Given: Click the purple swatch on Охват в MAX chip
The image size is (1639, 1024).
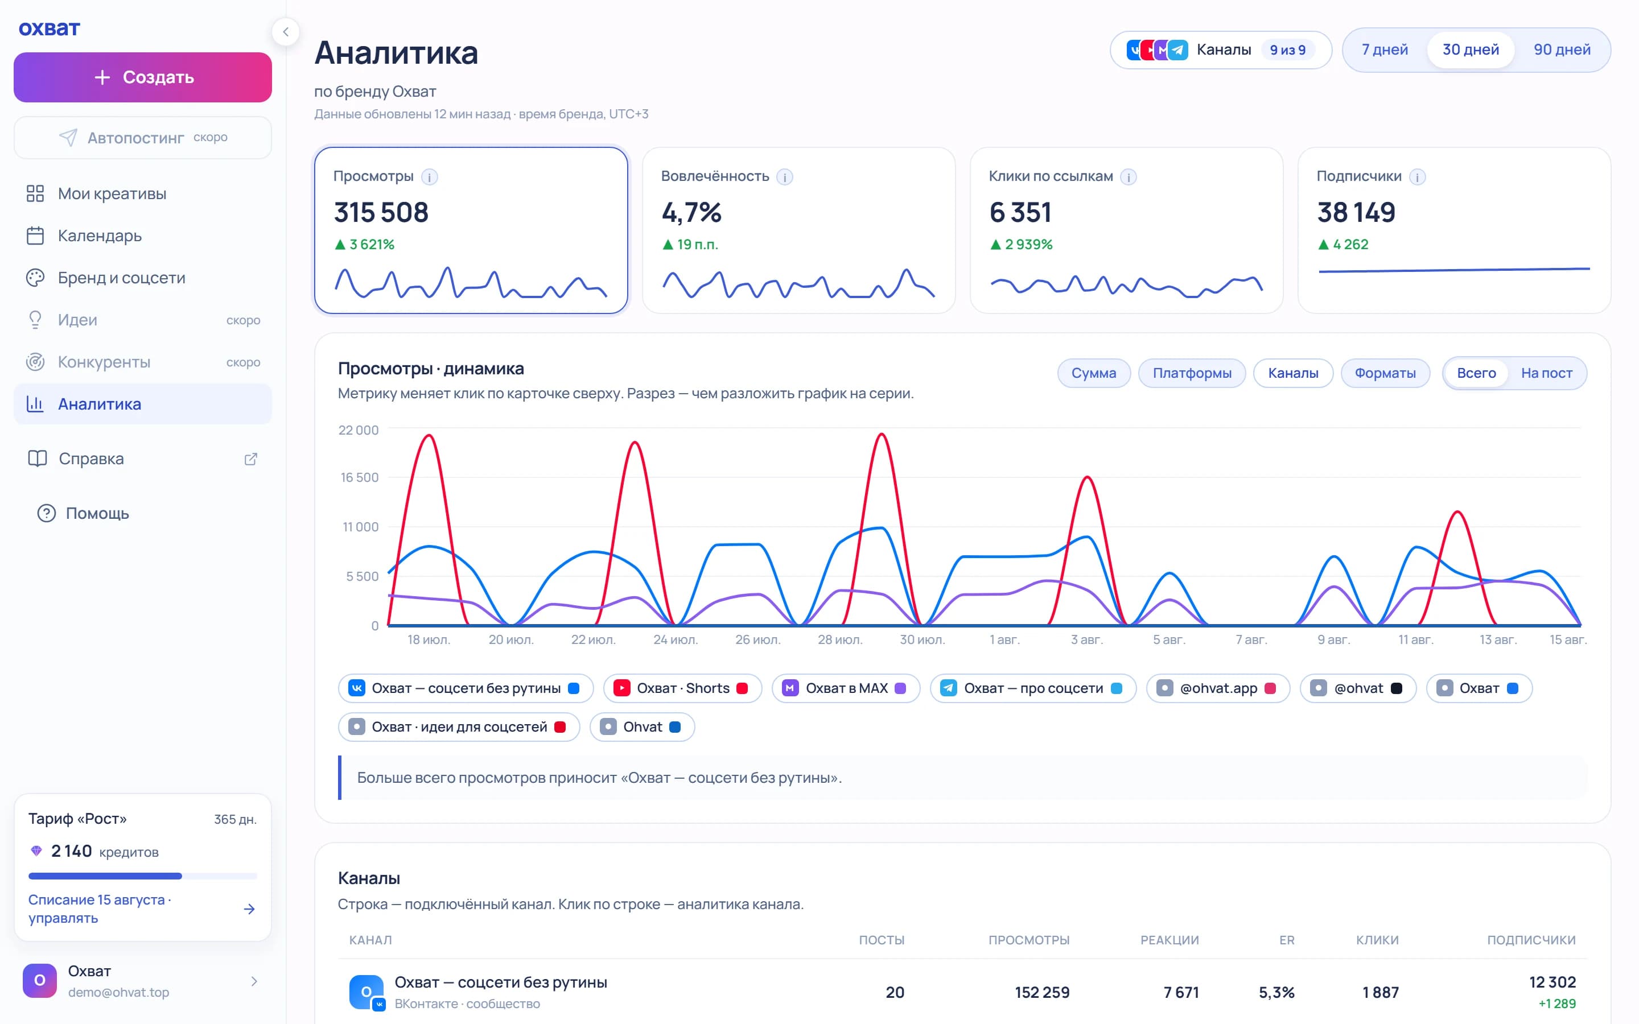Looking at the screenshot, I should pyautogui.click(x=900, y=688).
